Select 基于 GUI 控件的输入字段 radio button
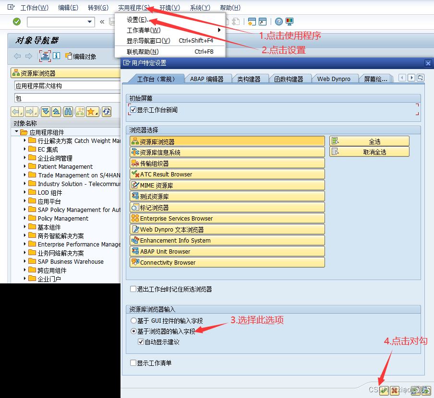This screenshot has height=398, width=434. pos(133,320)
